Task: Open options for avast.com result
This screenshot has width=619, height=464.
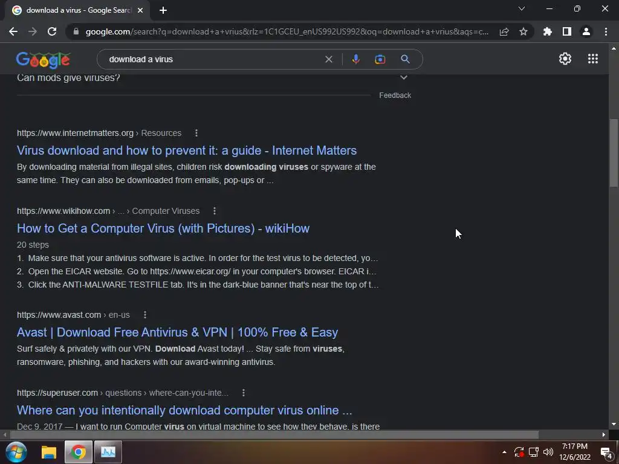Action: point(145,315)
